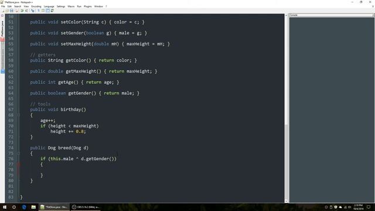Click the setColor method name on line 51
Viewport: 375px width, 211px height.
tap(71, 22)
